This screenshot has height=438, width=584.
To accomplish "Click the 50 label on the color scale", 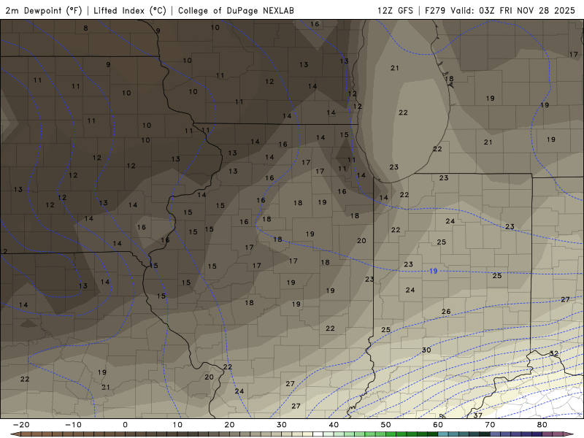I will [386, 425].
